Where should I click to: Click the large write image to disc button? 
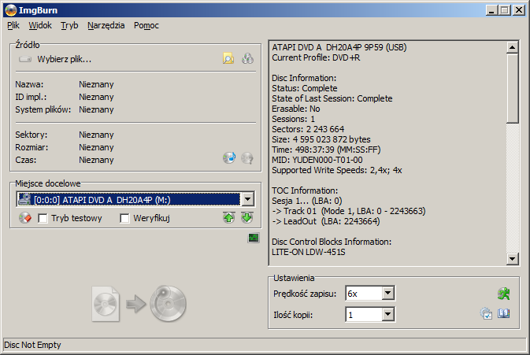(139, 304)
